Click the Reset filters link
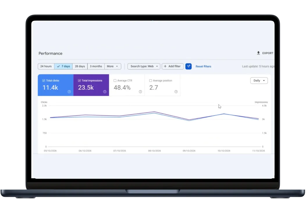 (x=203, y=66)
